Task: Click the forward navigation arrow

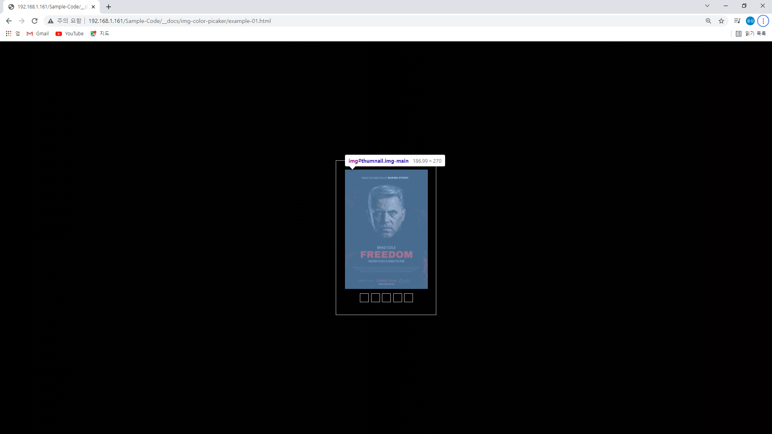Action: pos(22,21)
